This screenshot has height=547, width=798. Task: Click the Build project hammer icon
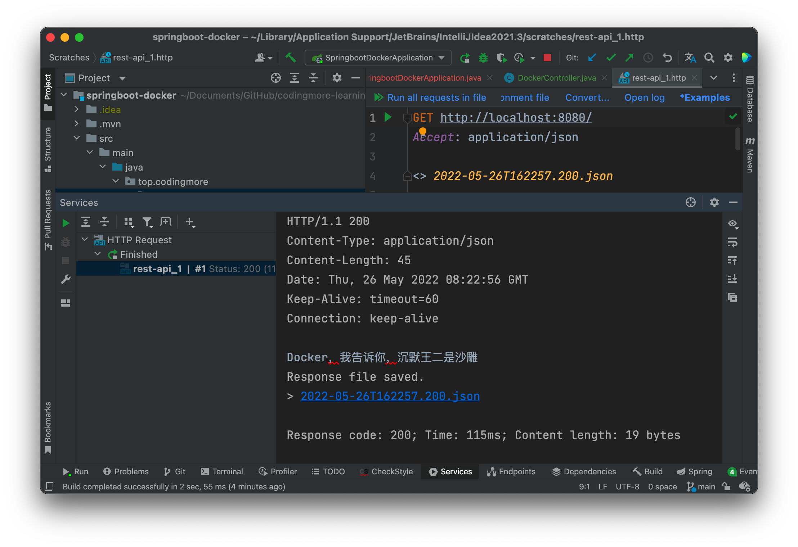(290, 58)
